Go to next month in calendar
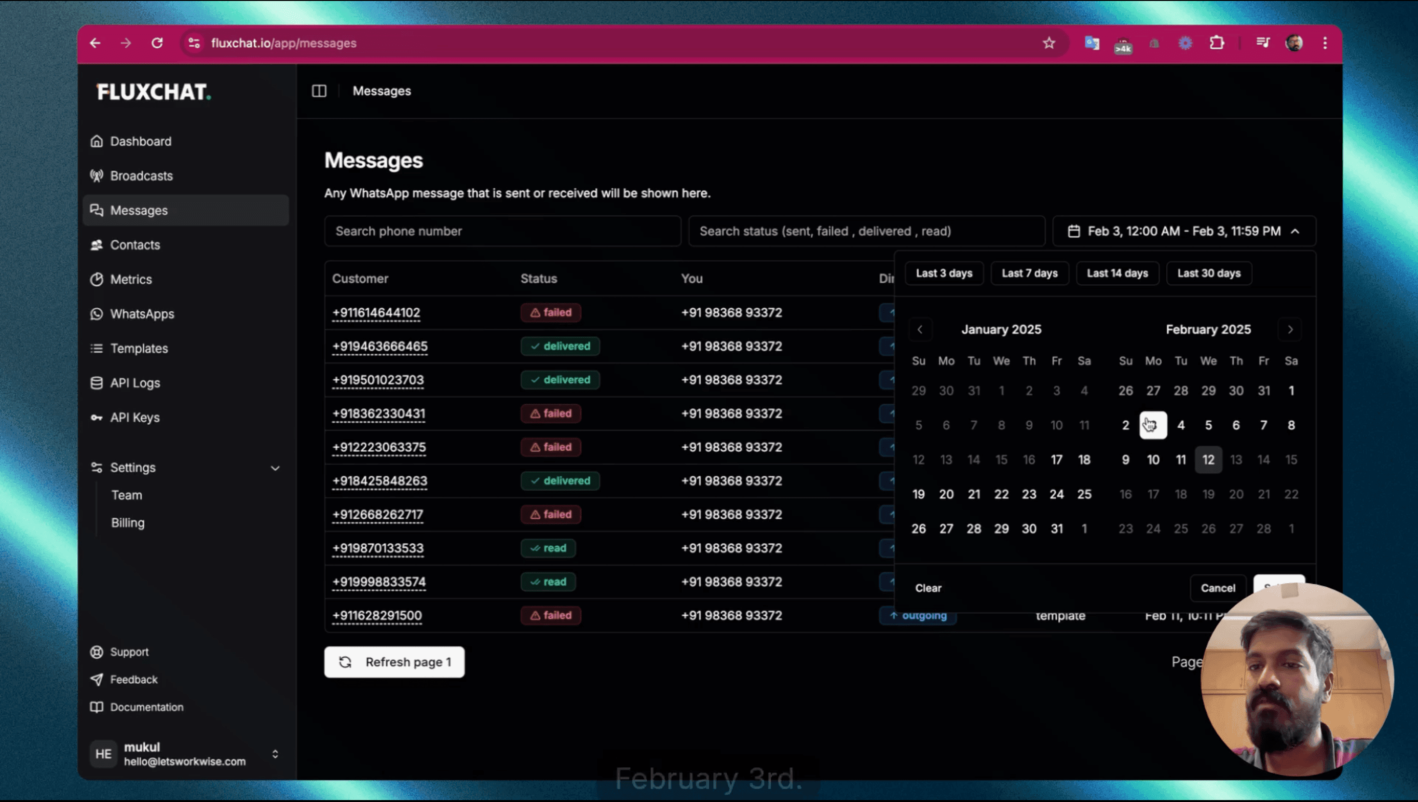1418x802 pixels. click(x=1290, y=330)
